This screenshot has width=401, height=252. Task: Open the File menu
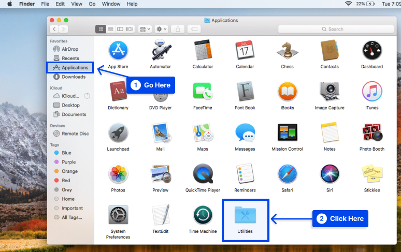[x=45, y=4]
